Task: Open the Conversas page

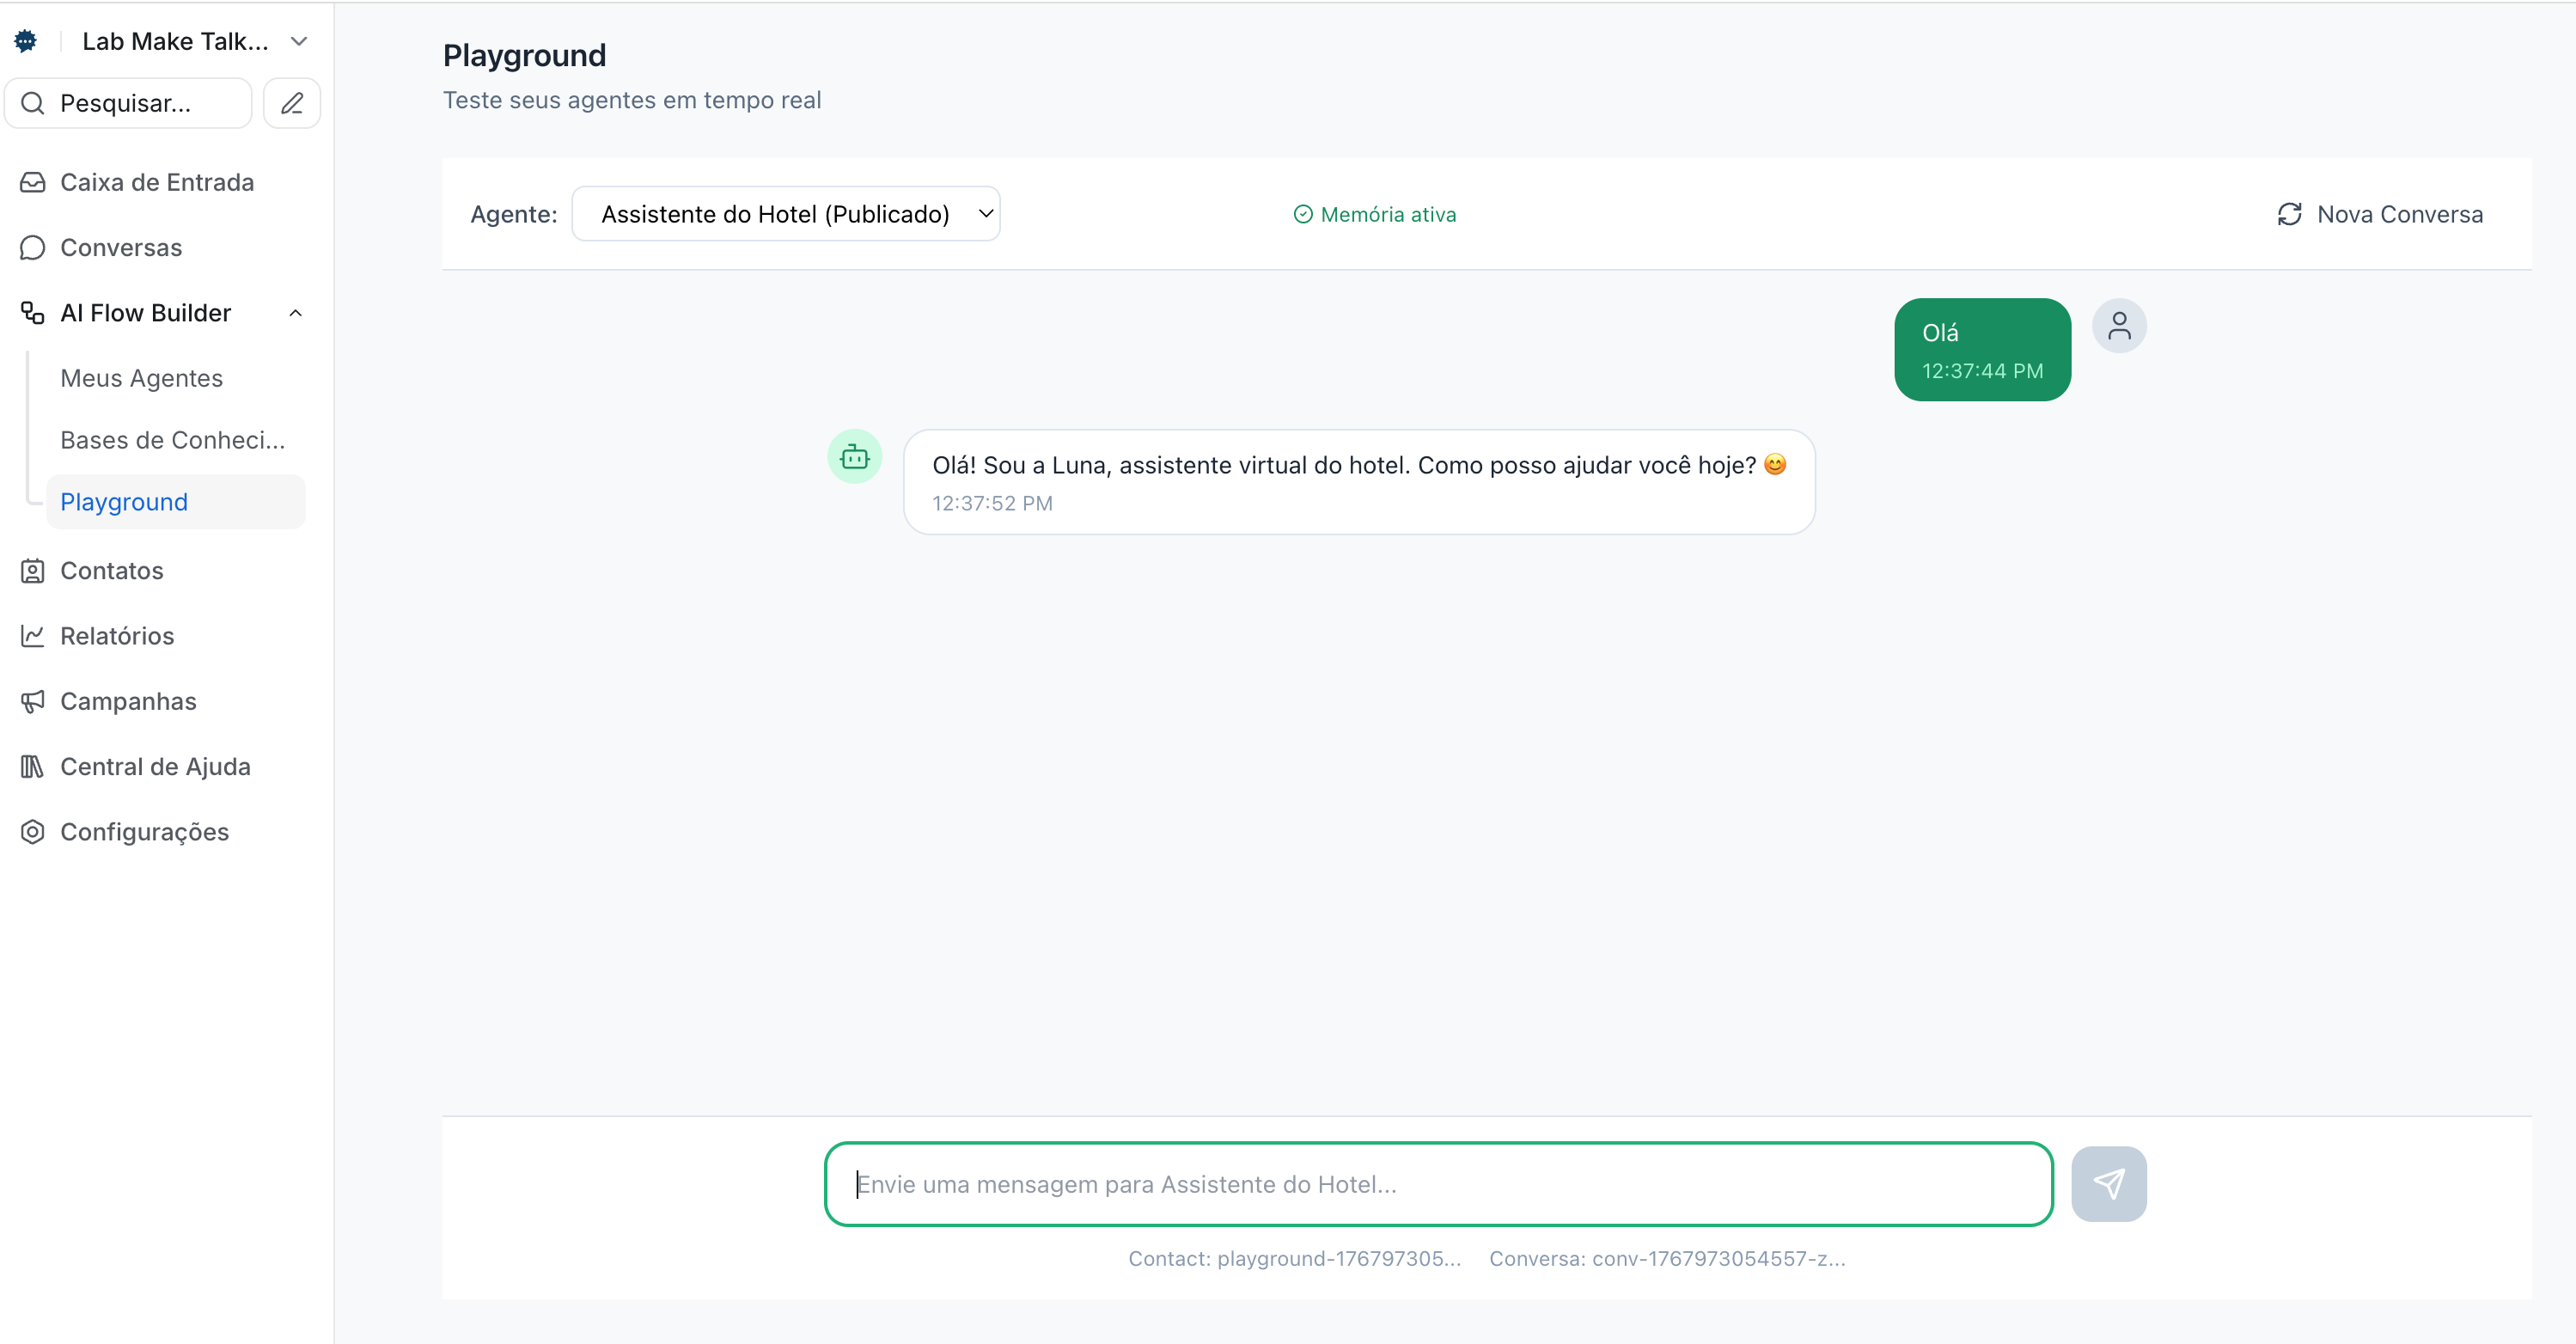Action: [x=120, y=247]
